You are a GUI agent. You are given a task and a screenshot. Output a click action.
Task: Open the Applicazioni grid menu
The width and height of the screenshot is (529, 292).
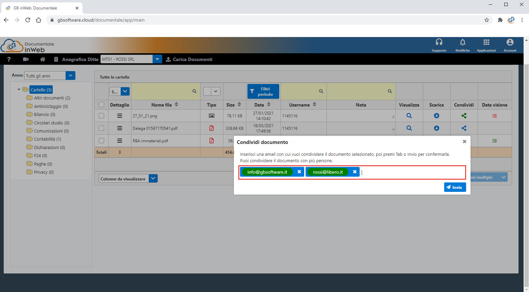[x=486, y=43]
